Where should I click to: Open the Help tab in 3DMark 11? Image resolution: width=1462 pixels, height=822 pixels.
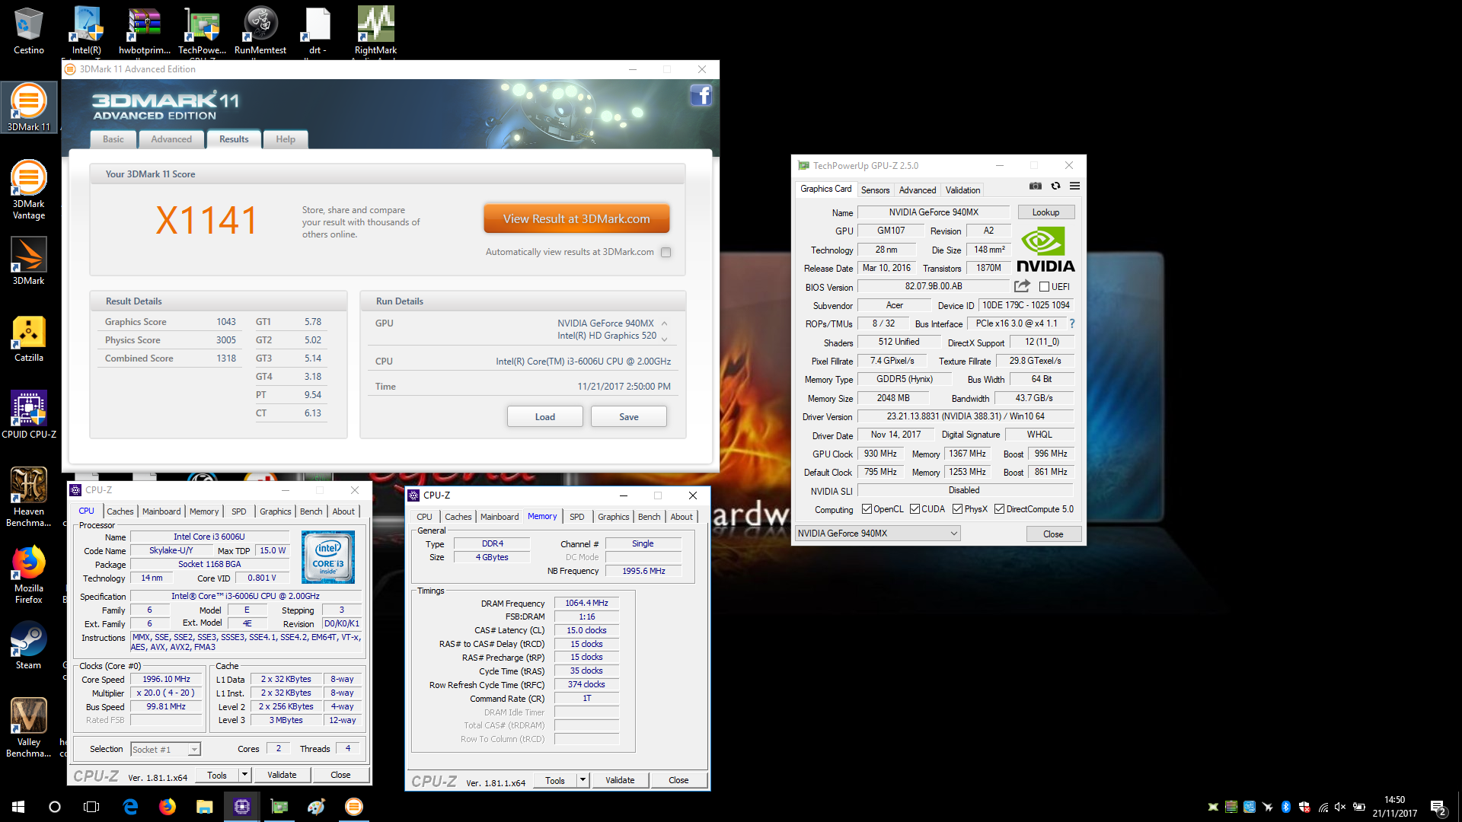(286, 139)
